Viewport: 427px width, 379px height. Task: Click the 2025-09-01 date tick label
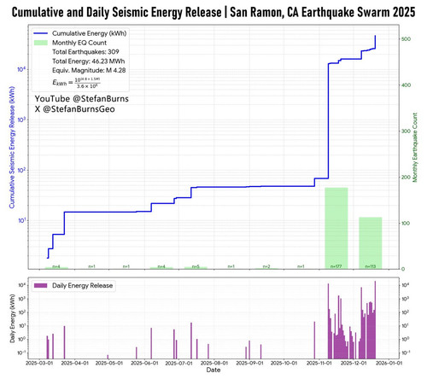[249, 364]
